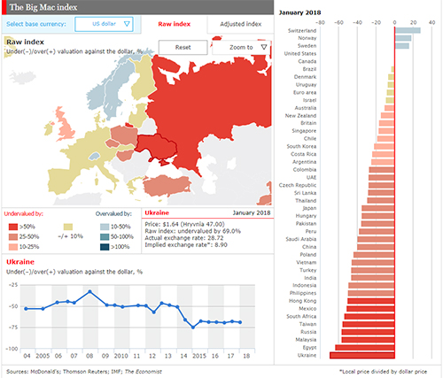
Task: Open the US dollar base currency dropdown
Action: coord(104,24)
